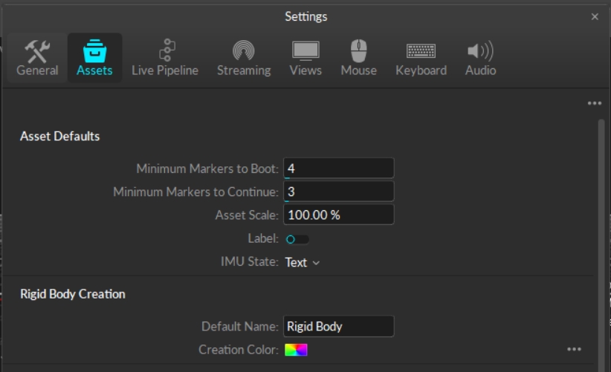Click the Minimum Markers to Continue field
611x372 pixels.
point(338,192)
